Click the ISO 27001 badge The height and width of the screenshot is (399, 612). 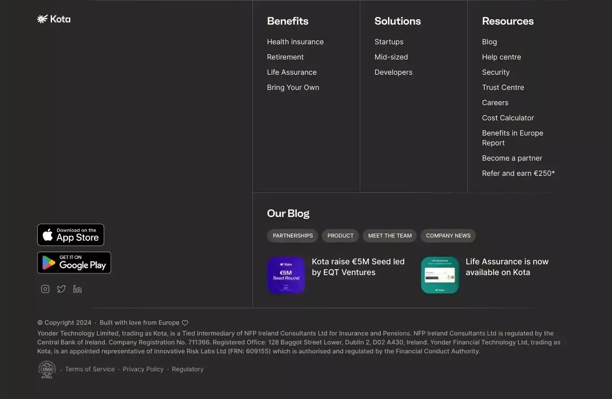click(x=47, y=369)
